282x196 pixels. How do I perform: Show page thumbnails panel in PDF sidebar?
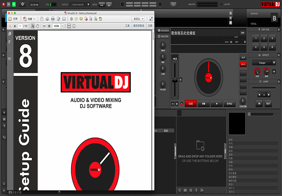click(10, 33)
